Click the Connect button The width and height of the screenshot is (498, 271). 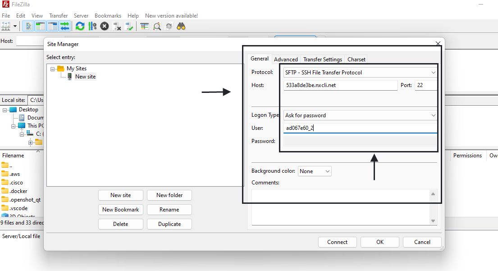pos(337,242)
